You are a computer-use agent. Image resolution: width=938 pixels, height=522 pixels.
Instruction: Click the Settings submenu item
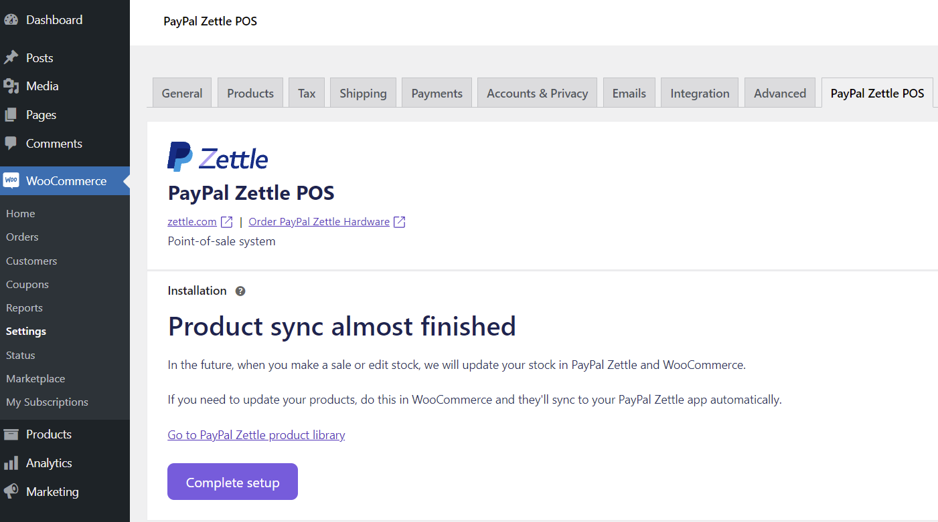click(x=26, y=332)
